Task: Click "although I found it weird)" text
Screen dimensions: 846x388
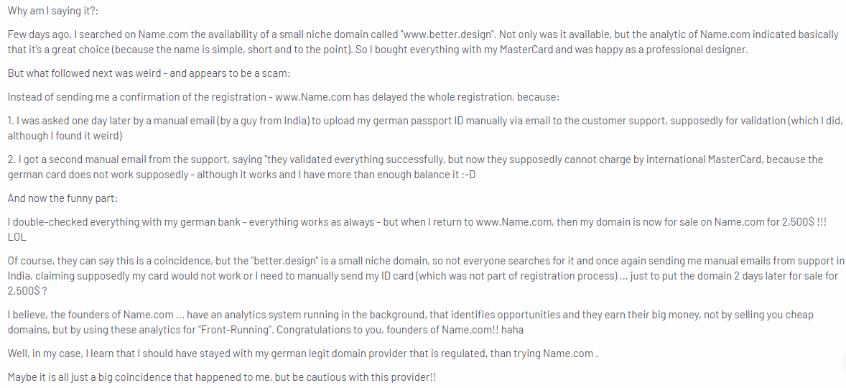Action: coord(65,136)
